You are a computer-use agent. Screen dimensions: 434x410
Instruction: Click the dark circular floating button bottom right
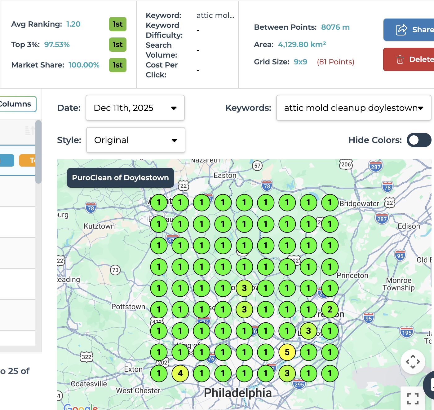click(x=431, y=386)
